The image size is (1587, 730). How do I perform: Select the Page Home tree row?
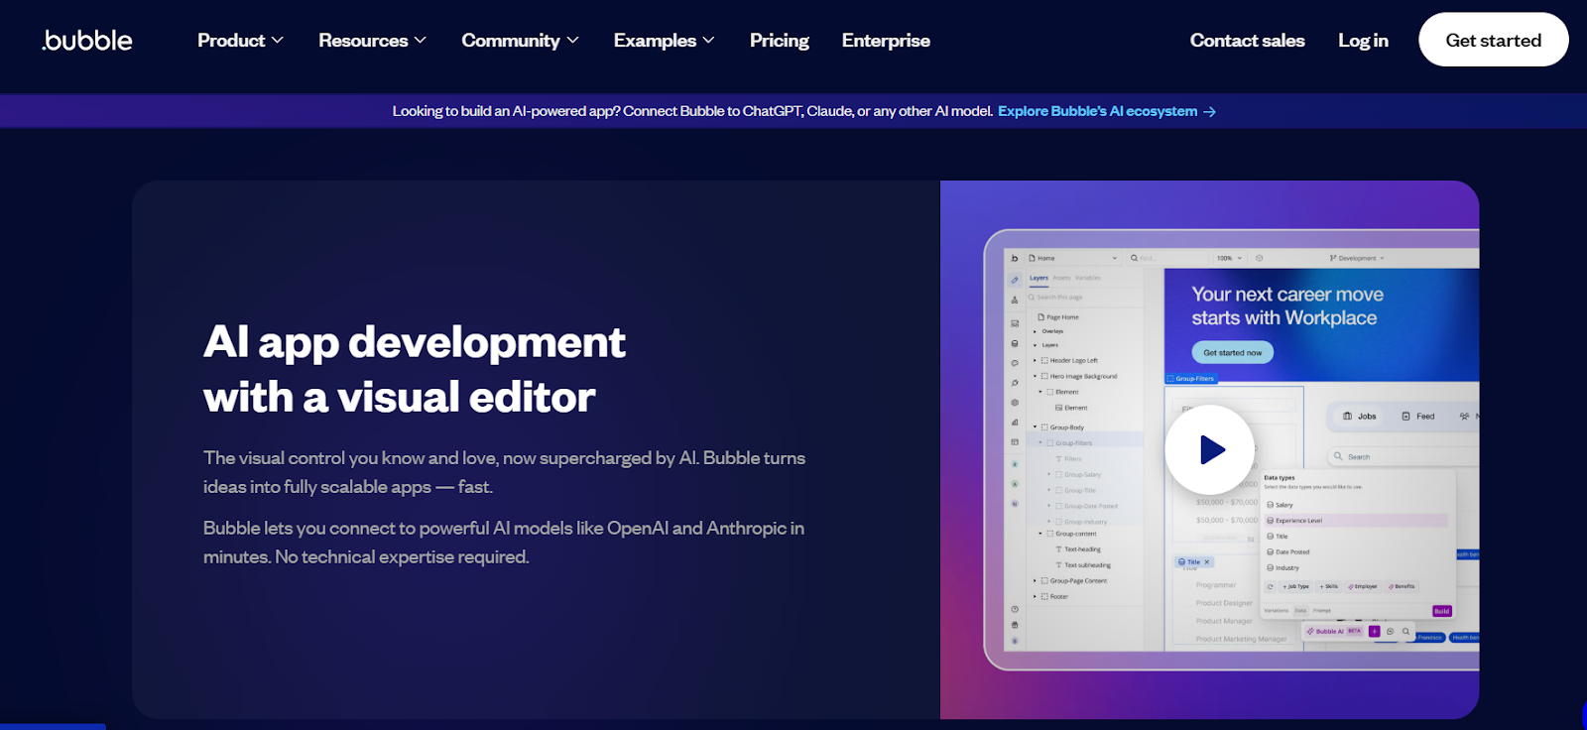pos(1058,317)
